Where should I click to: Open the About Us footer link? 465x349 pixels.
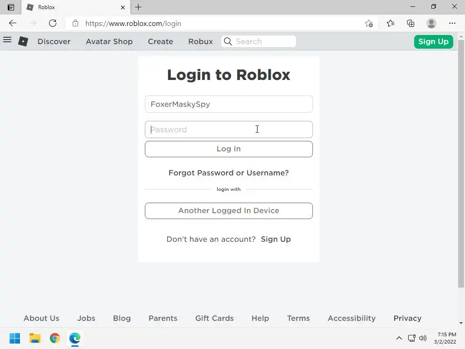41,318
